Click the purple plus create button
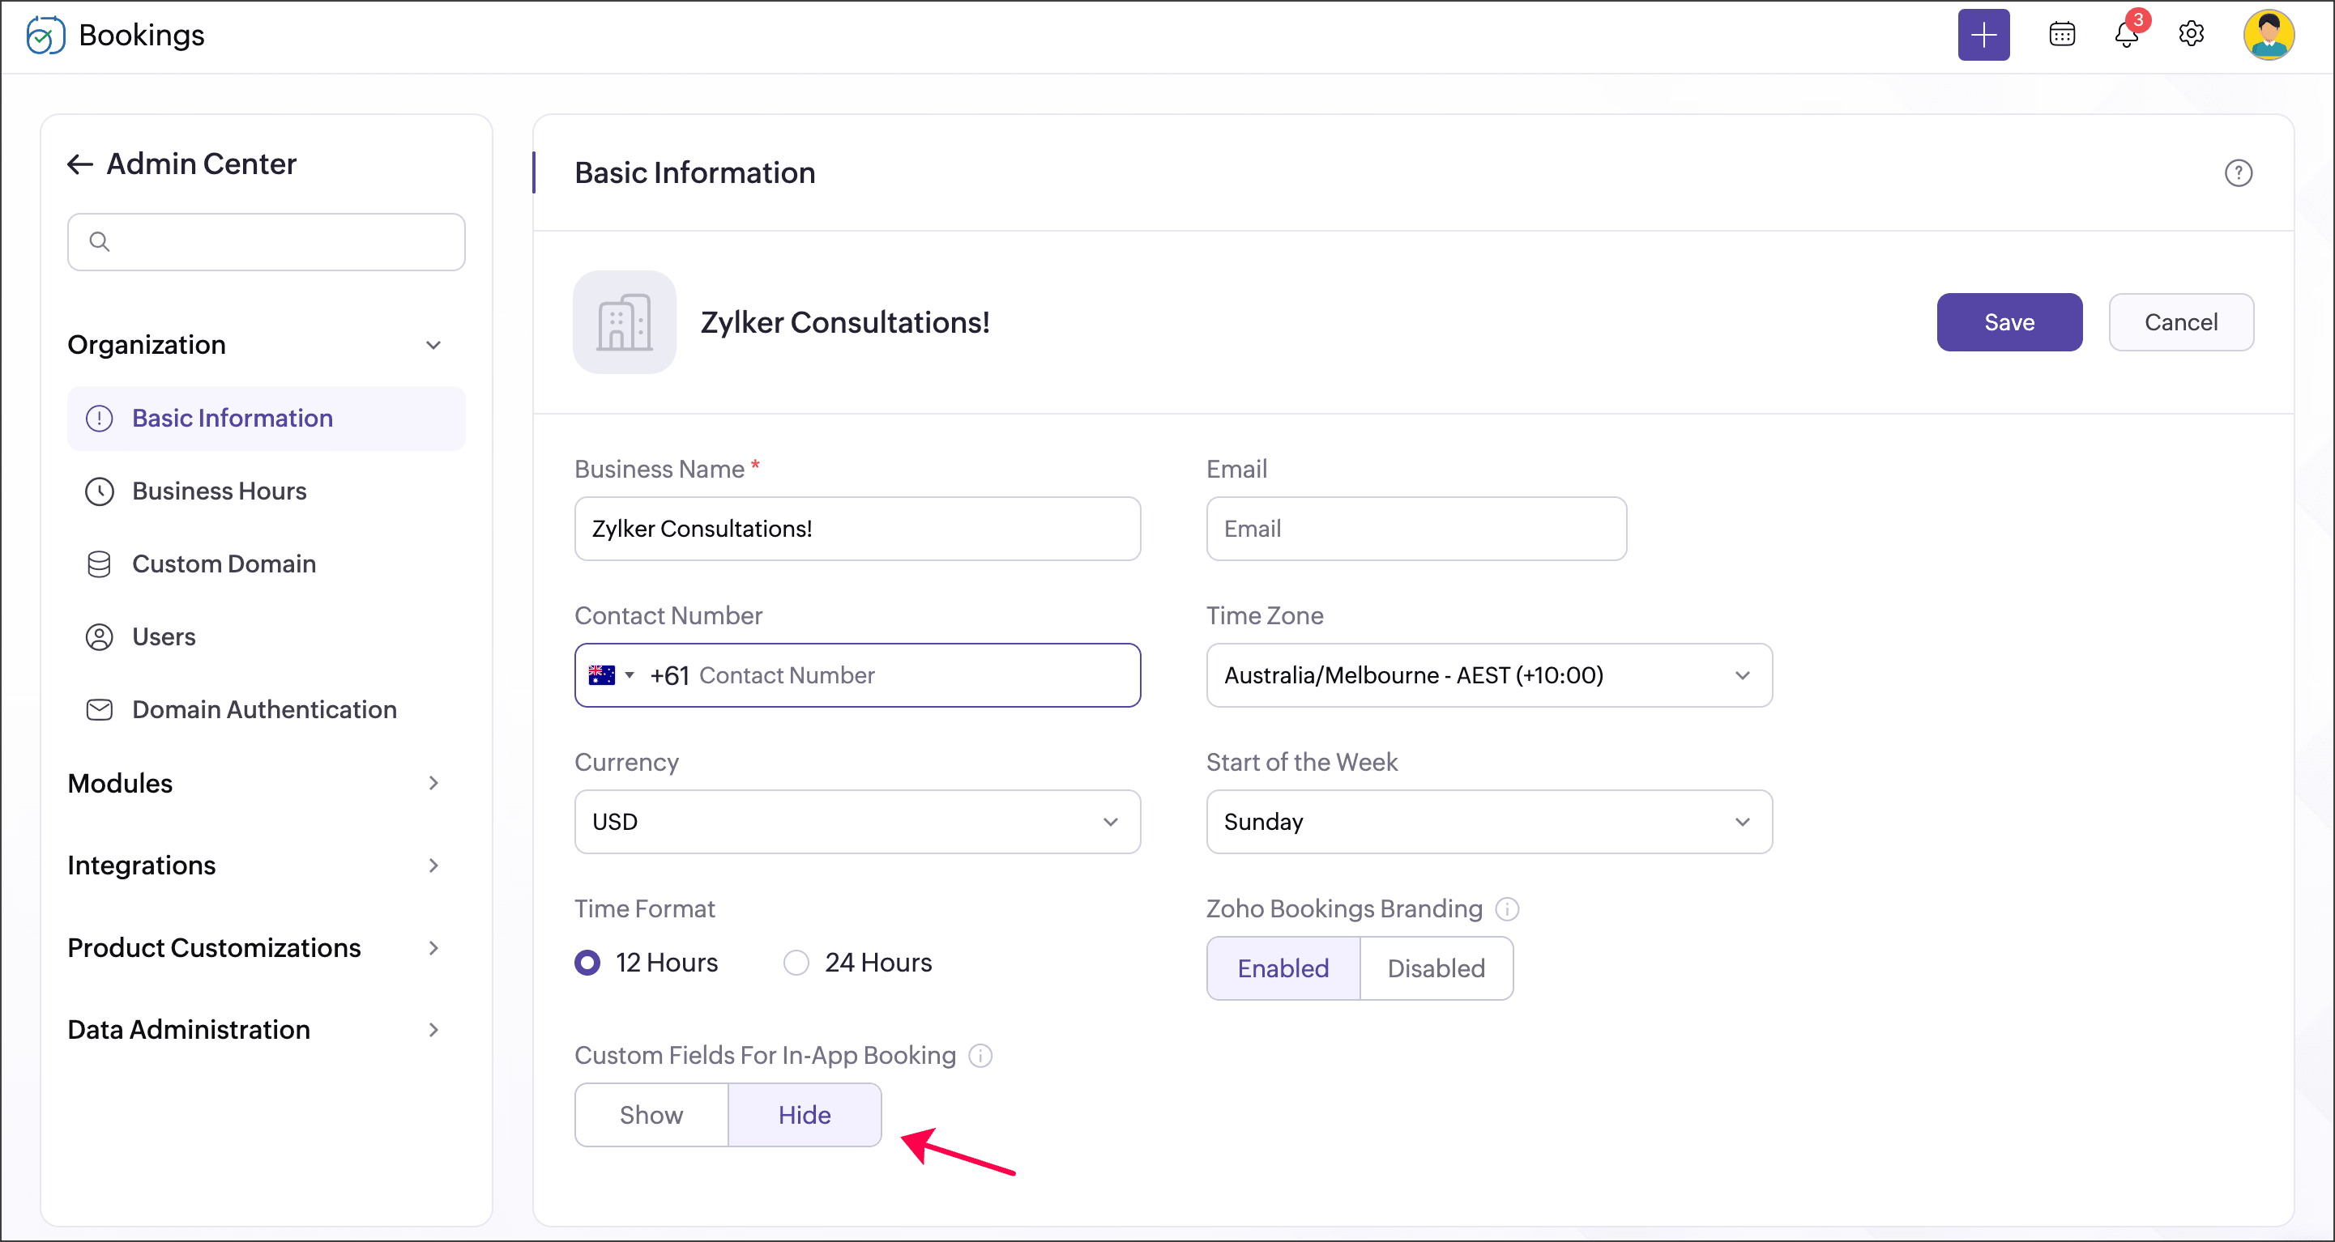The width and height of the screenshot is (2335, 1242). coord(1983,35)
